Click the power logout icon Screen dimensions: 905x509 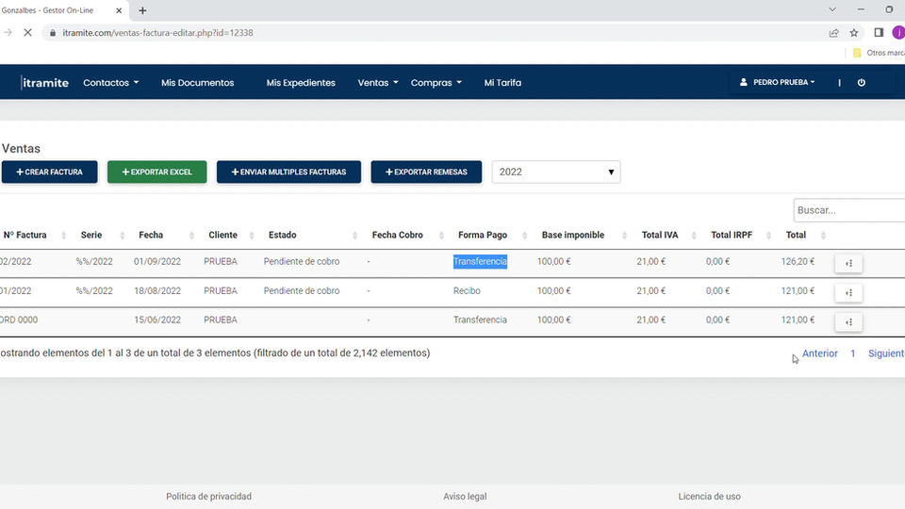(x=861, y=83)
